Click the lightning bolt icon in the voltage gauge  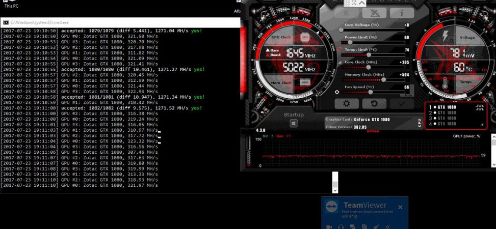445,36
